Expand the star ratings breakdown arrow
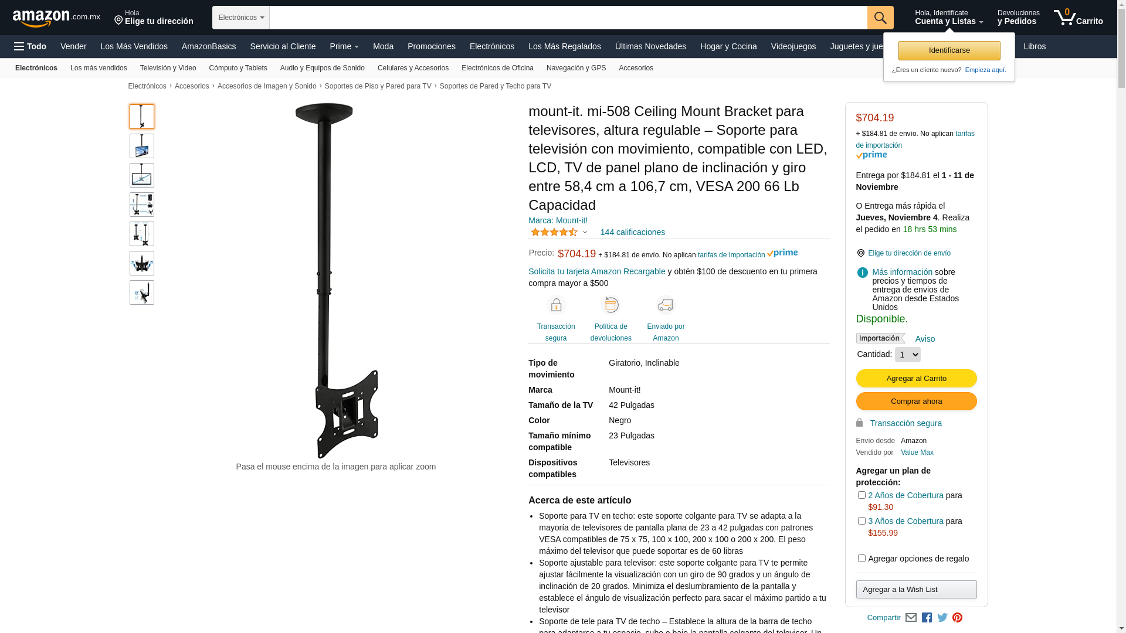Viewport: 1126px width, 633px height. tap(585, 232)
